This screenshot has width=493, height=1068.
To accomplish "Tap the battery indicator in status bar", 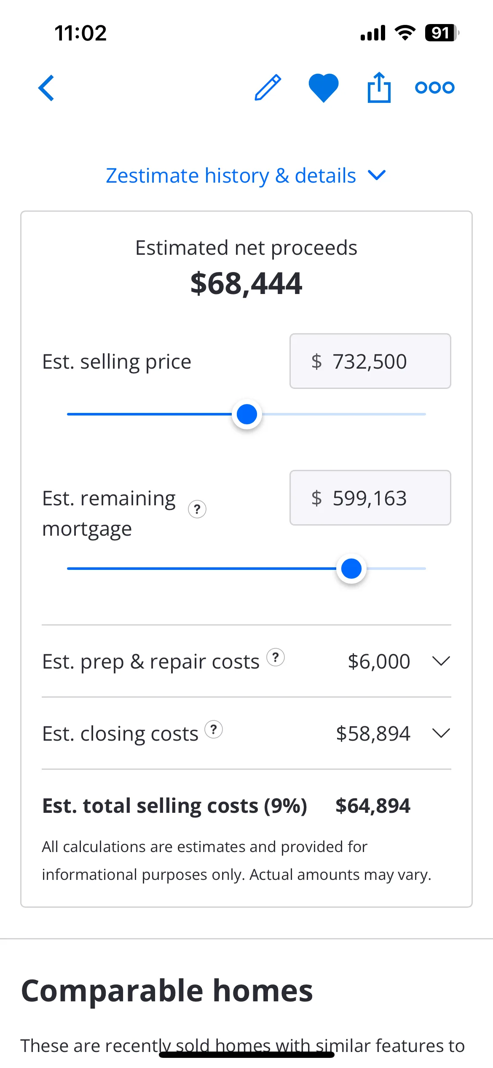I will (442, 33).
